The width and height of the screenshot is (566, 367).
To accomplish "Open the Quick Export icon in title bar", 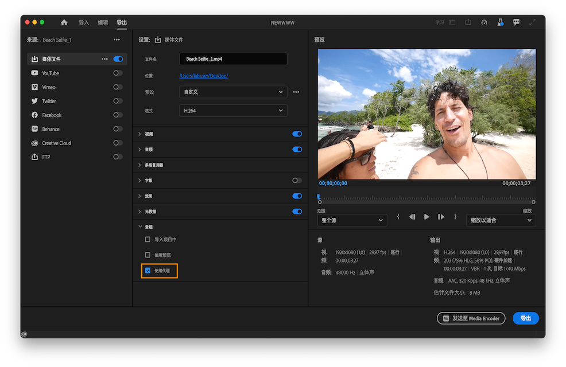I will coord(468,22).
